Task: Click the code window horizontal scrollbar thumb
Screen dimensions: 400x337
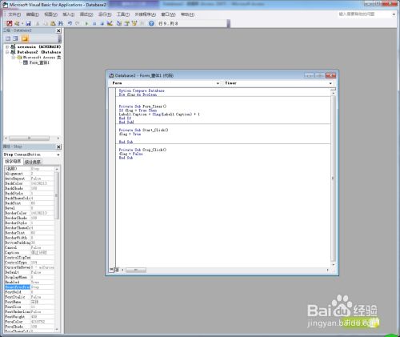Action: [x=136, y=270]
